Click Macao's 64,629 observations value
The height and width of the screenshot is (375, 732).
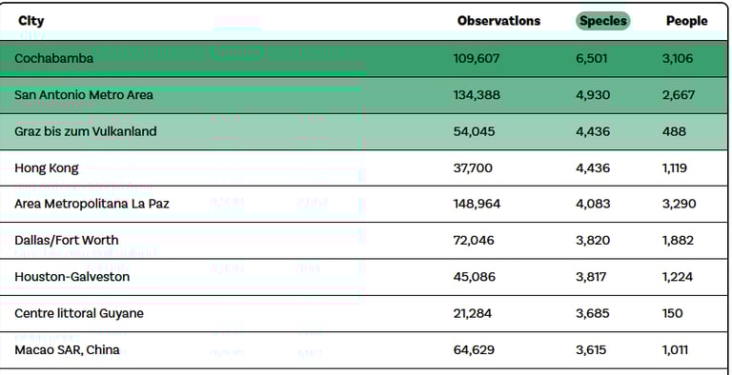coord(474,350)
